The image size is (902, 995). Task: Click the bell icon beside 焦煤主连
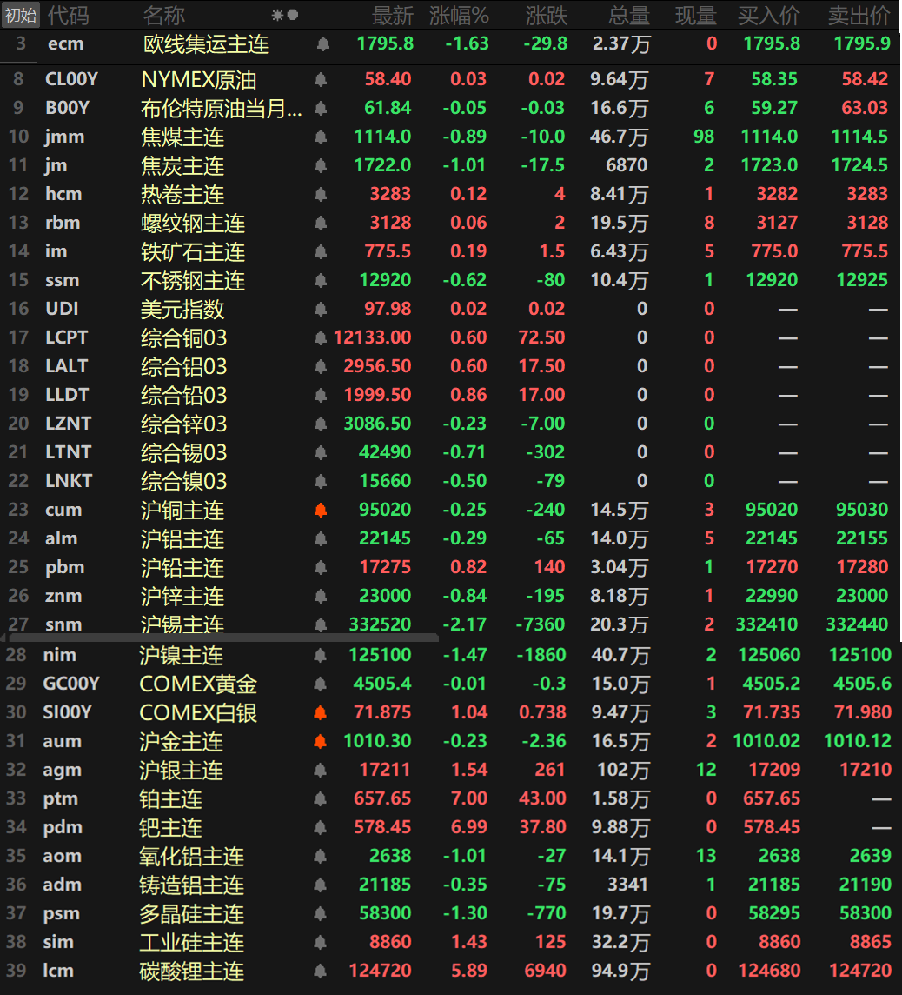tap(321, 136)
